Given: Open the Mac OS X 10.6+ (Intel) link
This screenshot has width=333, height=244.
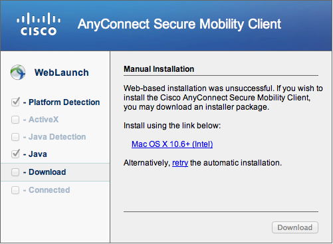Looking at the screenshot, I should (x=172, y=144).
